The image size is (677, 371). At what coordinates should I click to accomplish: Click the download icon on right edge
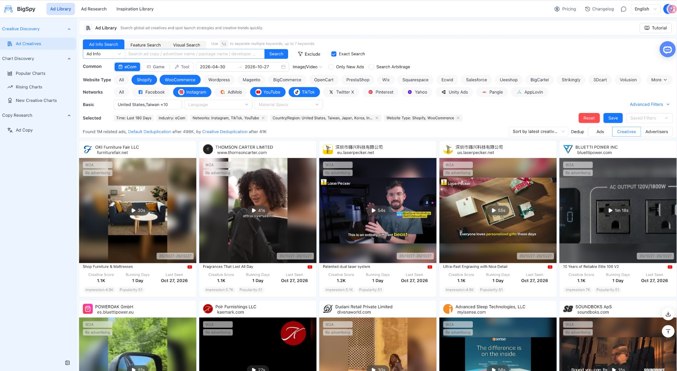point(668,314)
